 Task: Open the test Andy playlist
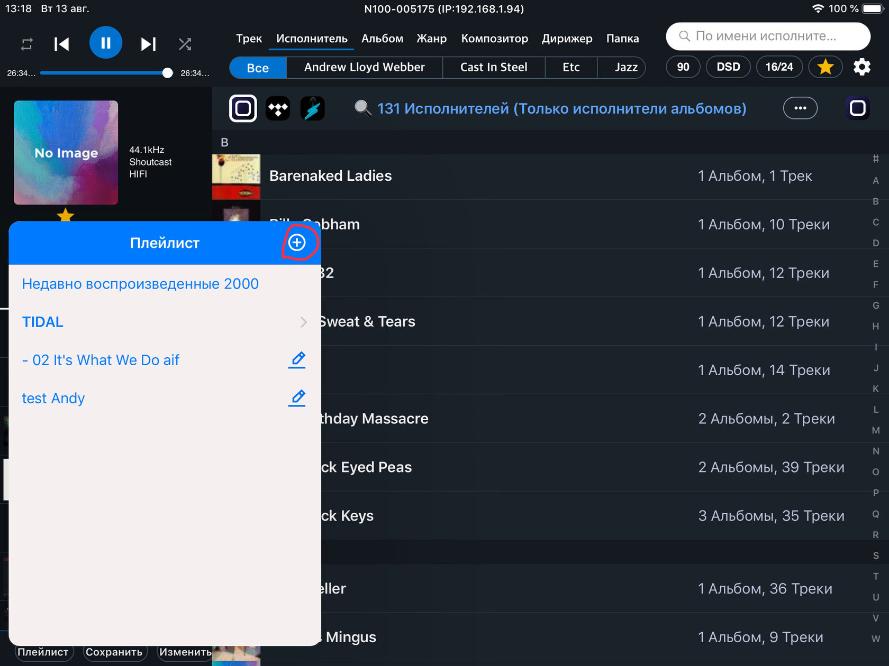tap(53, 398)
